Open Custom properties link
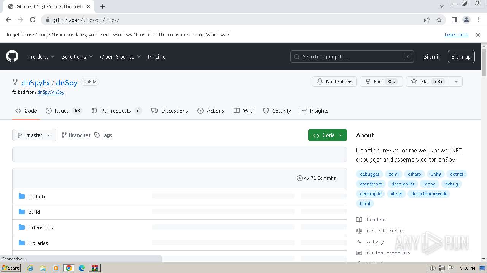Screen dimensions: 487x273 [x=383, y=253]
